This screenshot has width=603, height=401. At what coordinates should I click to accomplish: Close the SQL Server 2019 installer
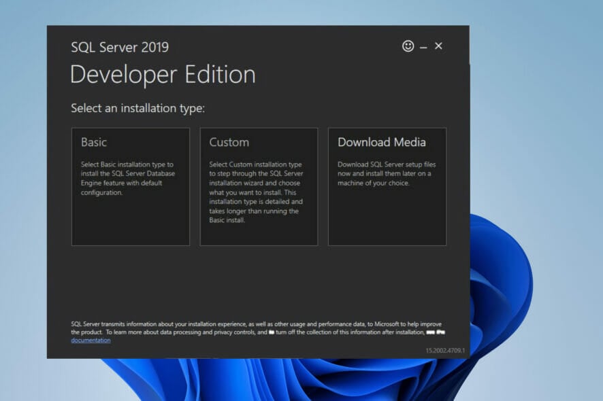click(438, 46)
